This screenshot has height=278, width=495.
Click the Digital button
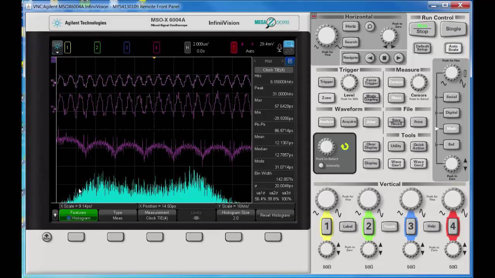[451, 112]
